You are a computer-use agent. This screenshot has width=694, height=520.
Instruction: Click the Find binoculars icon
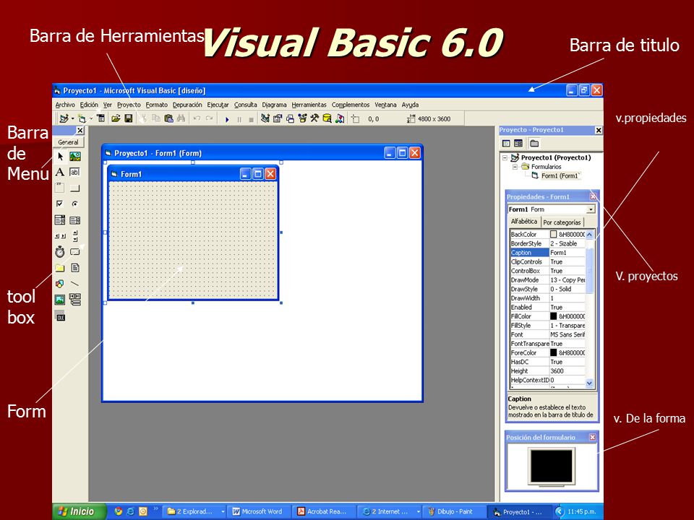[x=181, y=118]
